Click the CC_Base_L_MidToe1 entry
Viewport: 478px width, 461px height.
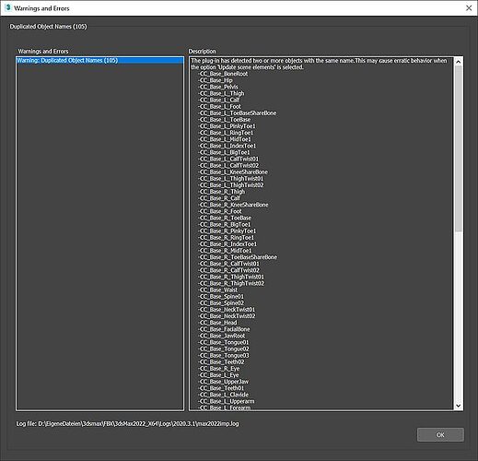click(225, 139)
